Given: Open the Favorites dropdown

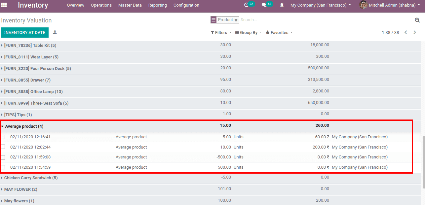Looking at the screenshot, I should (x=279, y=33).
